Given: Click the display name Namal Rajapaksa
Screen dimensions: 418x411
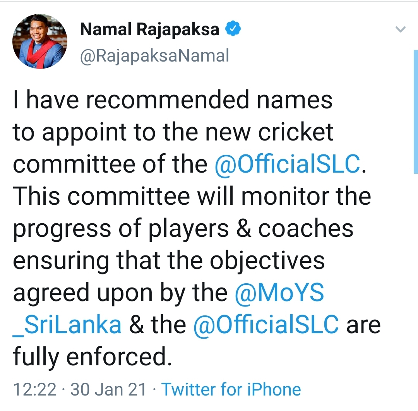Looking at the screenshot, I should pyautogui.click(x=149, y=29).
